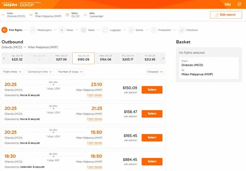
Task: Open Flight details for 15:50 arrival
Action: coord(95,143)
